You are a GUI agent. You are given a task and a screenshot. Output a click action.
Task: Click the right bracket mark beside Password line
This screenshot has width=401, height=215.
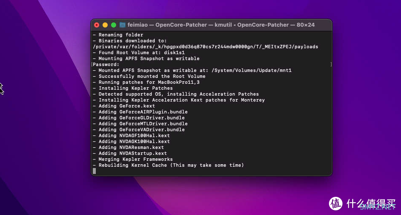(331, 64)
